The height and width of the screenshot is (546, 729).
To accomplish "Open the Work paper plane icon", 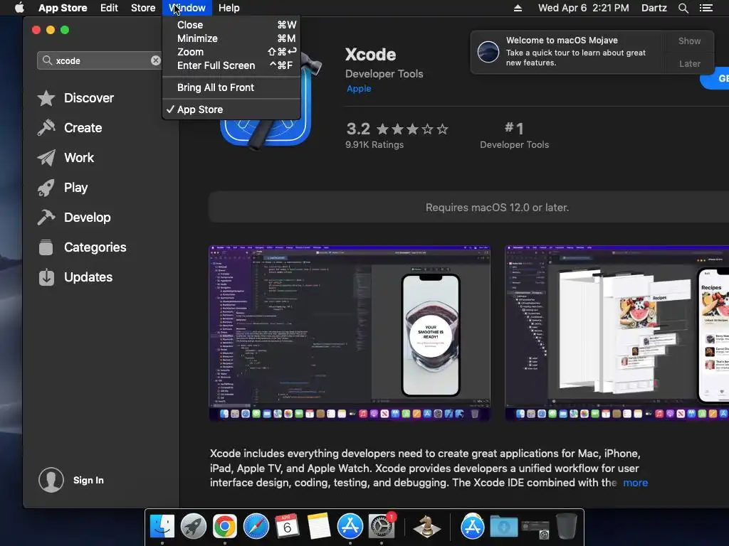I will 46,158.
